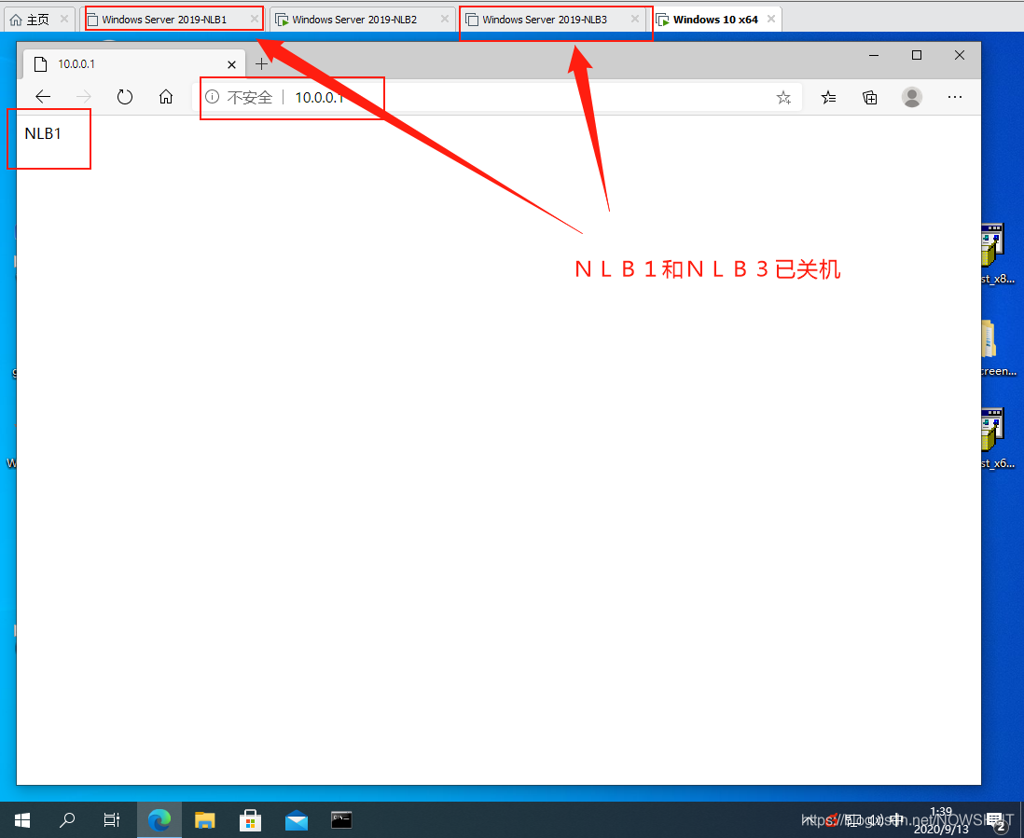Open the Favorites list in Edge
This screenshot has height=838, width=1024.
[828, 97]
